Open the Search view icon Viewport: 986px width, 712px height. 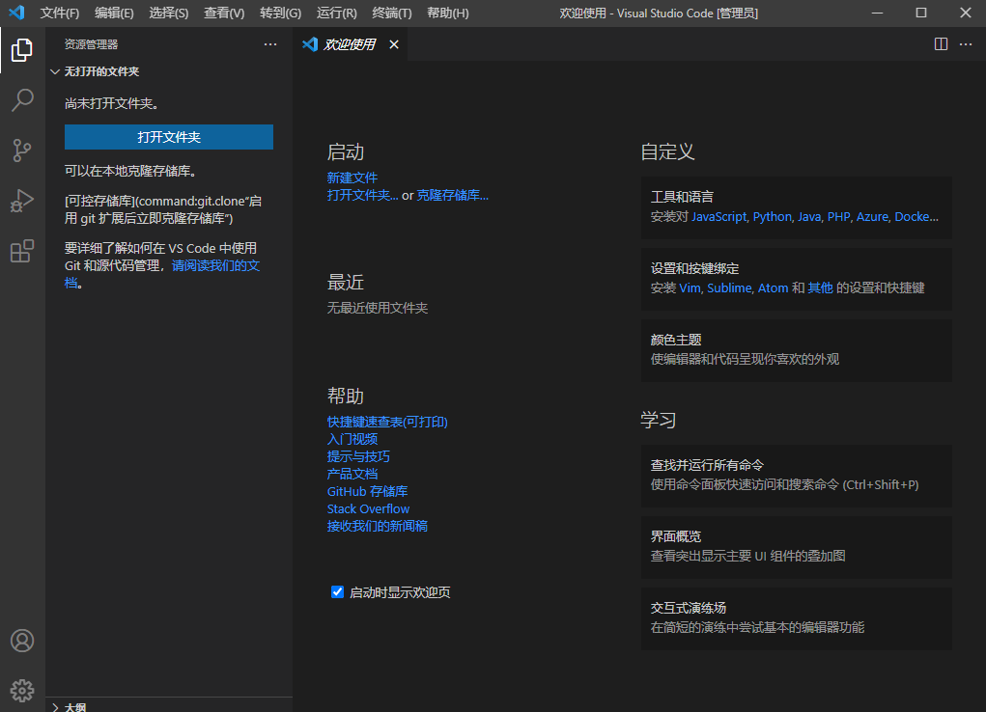[x=22, y=100]
